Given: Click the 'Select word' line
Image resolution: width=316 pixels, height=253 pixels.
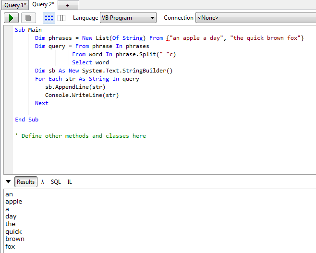Looking at the screenshot, I should (90, 62).
